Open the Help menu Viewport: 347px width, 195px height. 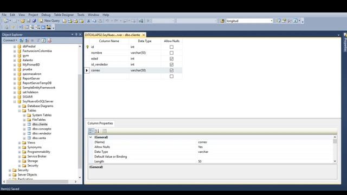(106, 15)
